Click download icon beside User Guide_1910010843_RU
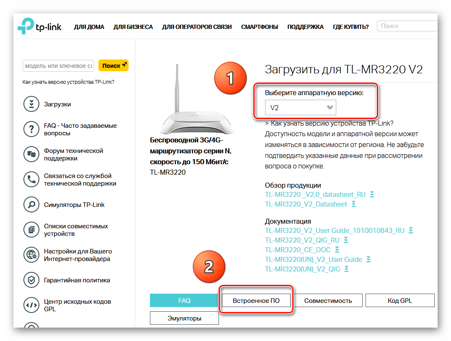Image resolution: width=451 pixels, height=341 pixels. click(x=411, y=230)
